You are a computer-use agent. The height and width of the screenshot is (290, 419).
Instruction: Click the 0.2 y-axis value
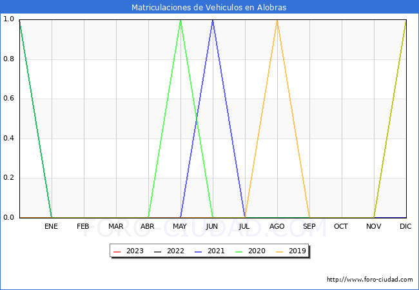tap(8, 178)
